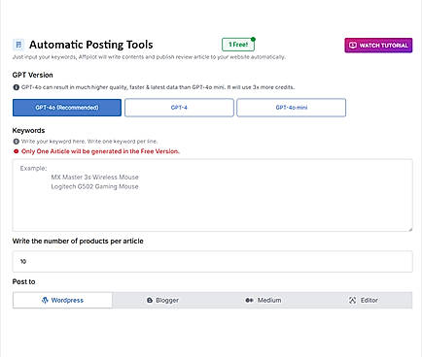
Task: Click the document icon beside Automatic Posting Tools
Action: point(18,45)
